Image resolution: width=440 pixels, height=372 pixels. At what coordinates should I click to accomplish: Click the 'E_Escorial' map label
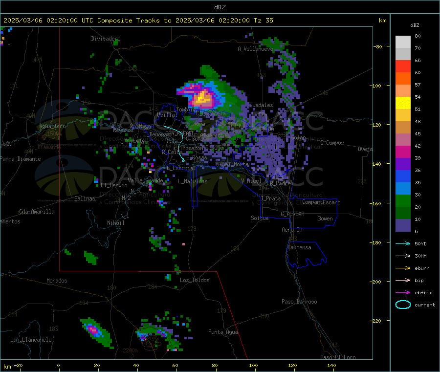[181, 168]
